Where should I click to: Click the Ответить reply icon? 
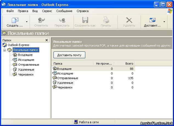click(x=41, y=20)
